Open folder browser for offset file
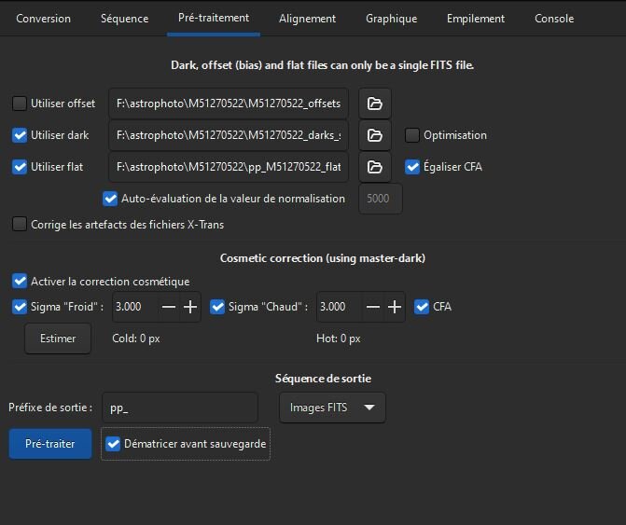 [x=374, y=104]
